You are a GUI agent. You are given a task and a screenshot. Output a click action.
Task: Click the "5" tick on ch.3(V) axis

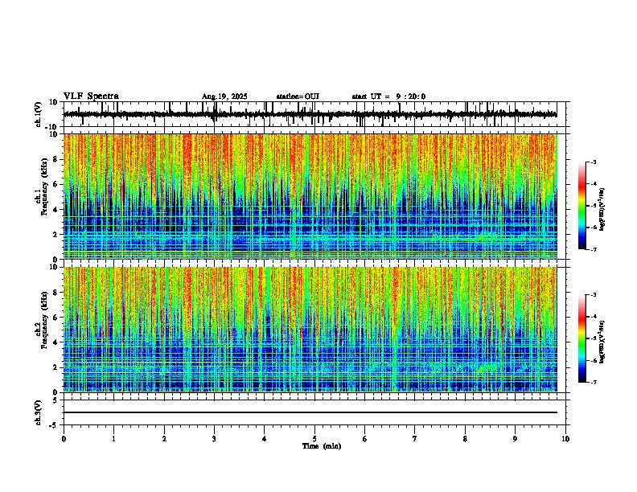tap(55, 400)
